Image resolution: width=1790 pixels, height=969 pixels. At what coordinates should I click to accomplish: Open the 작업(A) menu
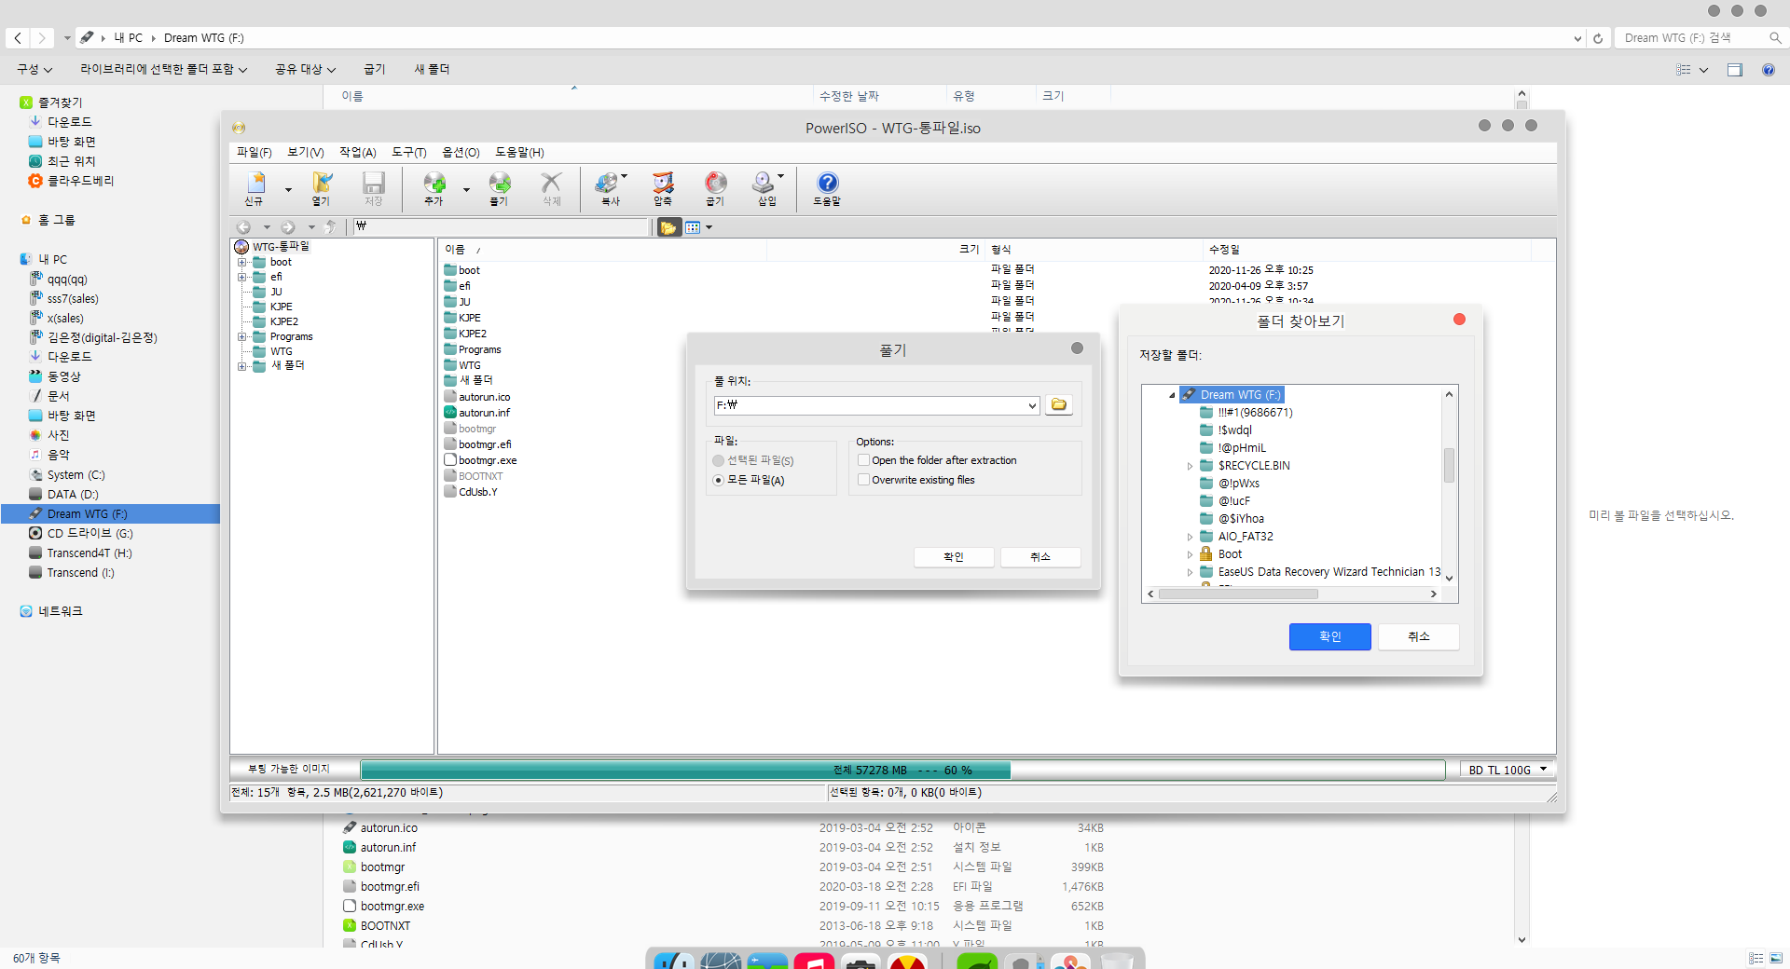358,153
